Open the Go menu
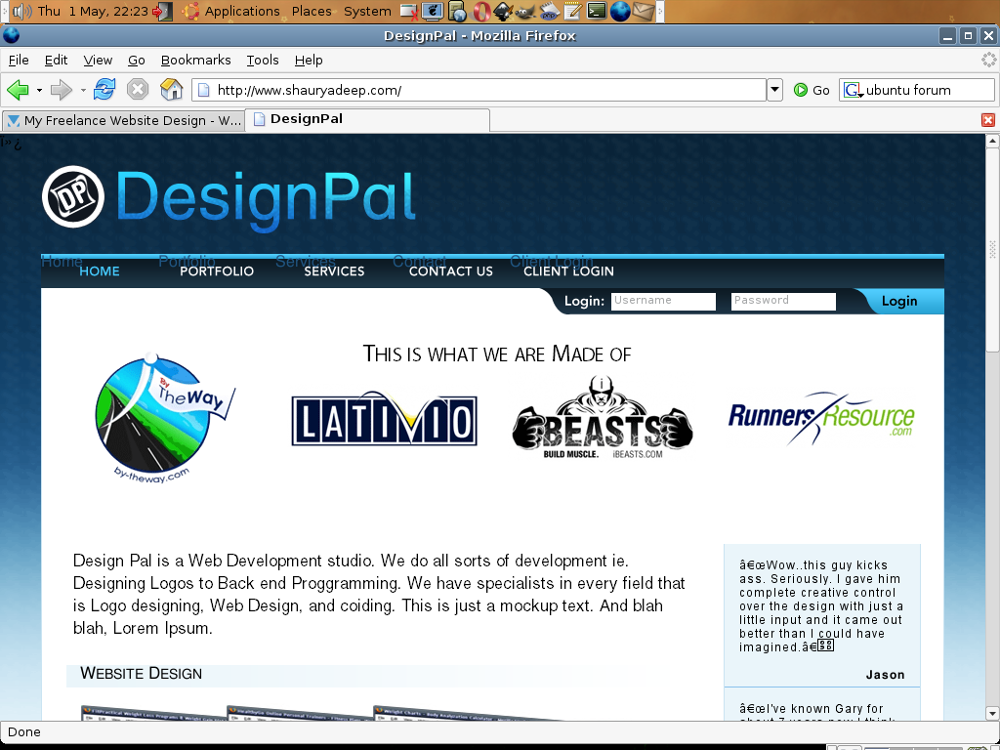 pos(137,60)
